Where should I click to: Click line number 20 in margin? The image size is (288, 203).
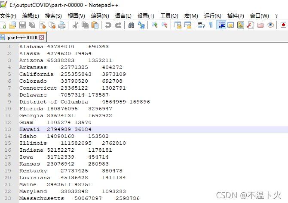tap(8, 178)
